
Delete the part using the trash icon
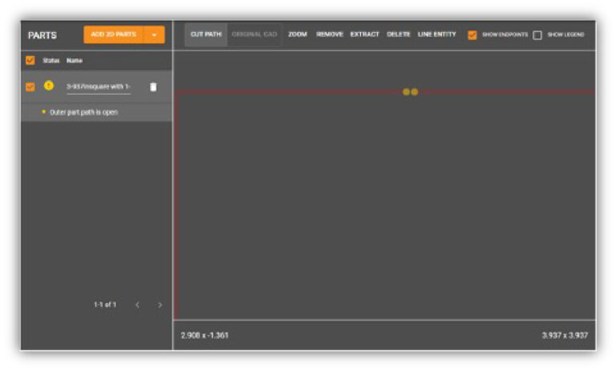tap(153, 87)
